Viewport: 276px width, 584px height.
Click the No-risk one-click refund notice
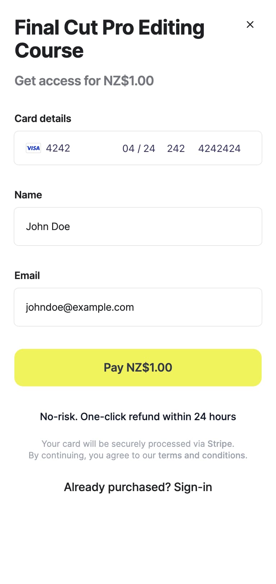(138, 417)
